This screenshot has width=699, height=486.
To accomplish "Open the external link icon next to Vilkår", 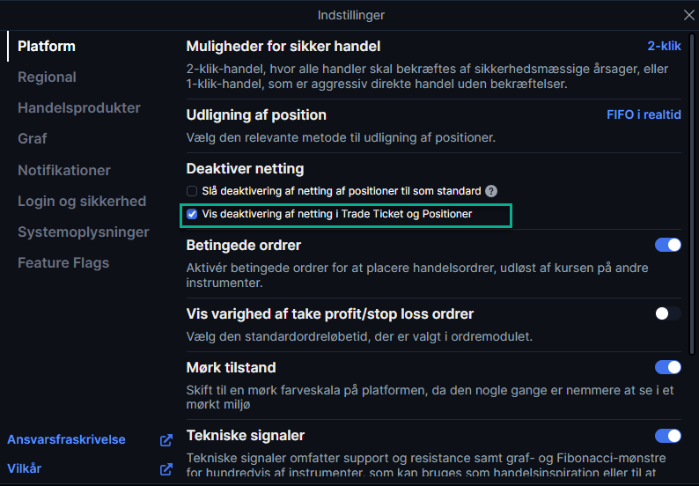I will [x=166, y=469].
